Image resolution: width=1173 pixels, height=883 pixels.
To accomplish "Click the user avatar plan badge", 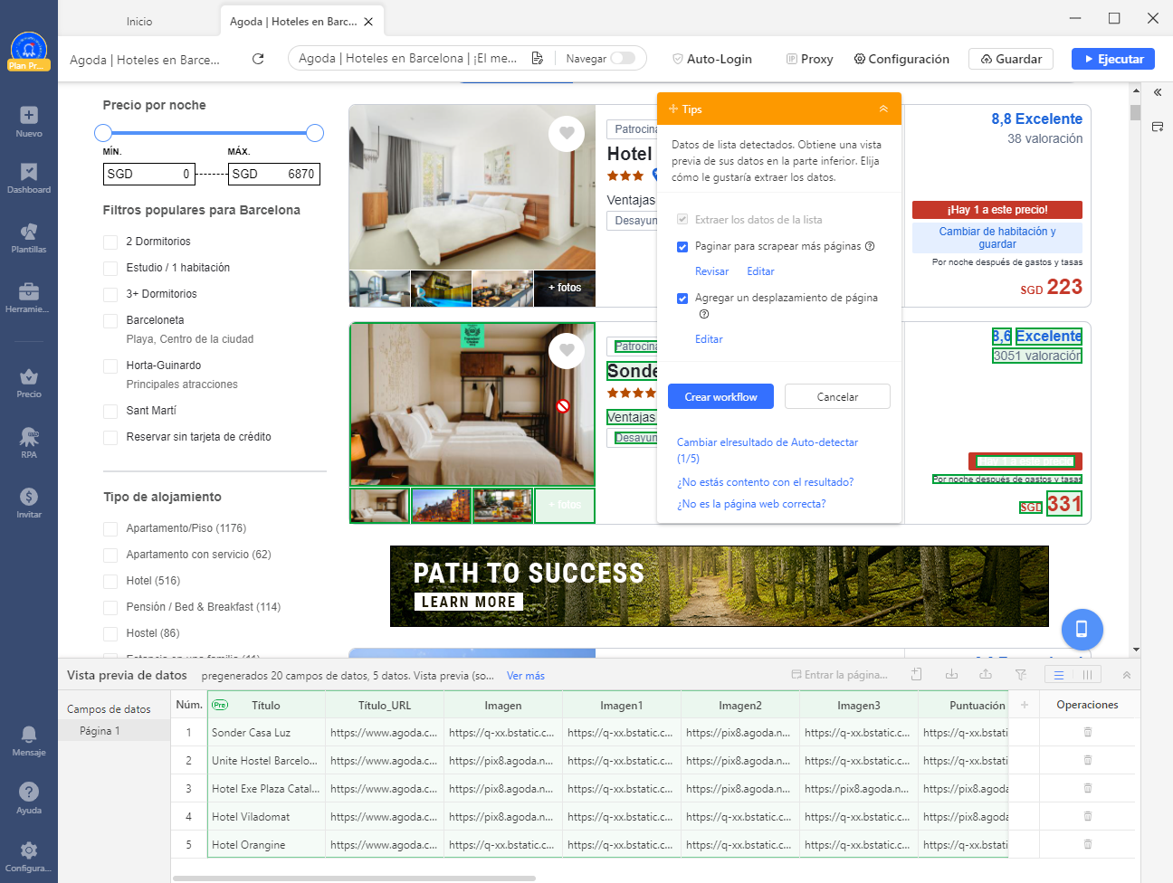I will (x=29, y=52).
